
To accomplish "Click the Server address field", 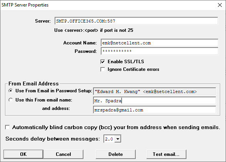I will [136, 21].
